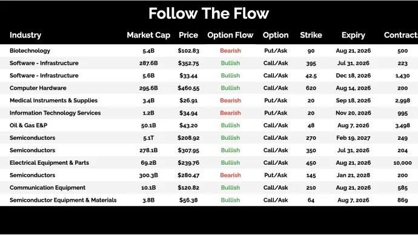Screen dimensions: 418x235
Task: Click the Bearish label in Biotechnology row
Action: (x=230, y=51)
